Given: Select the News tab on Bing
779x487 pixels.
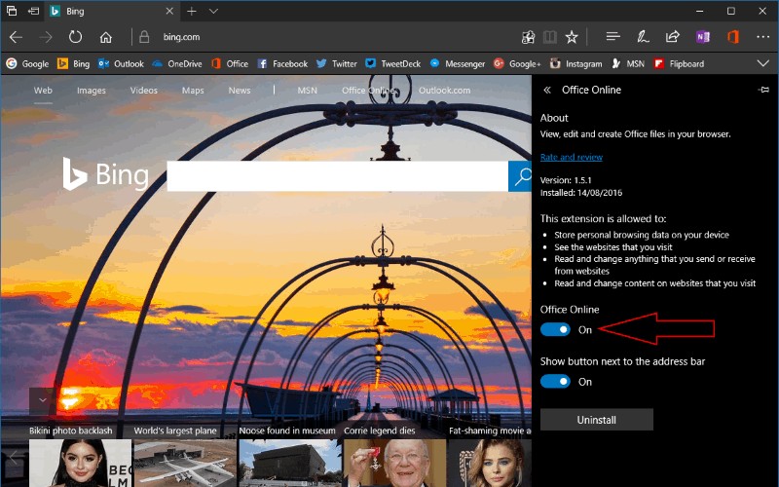Looking at the screenshot, I should click(x=240, y=91).
